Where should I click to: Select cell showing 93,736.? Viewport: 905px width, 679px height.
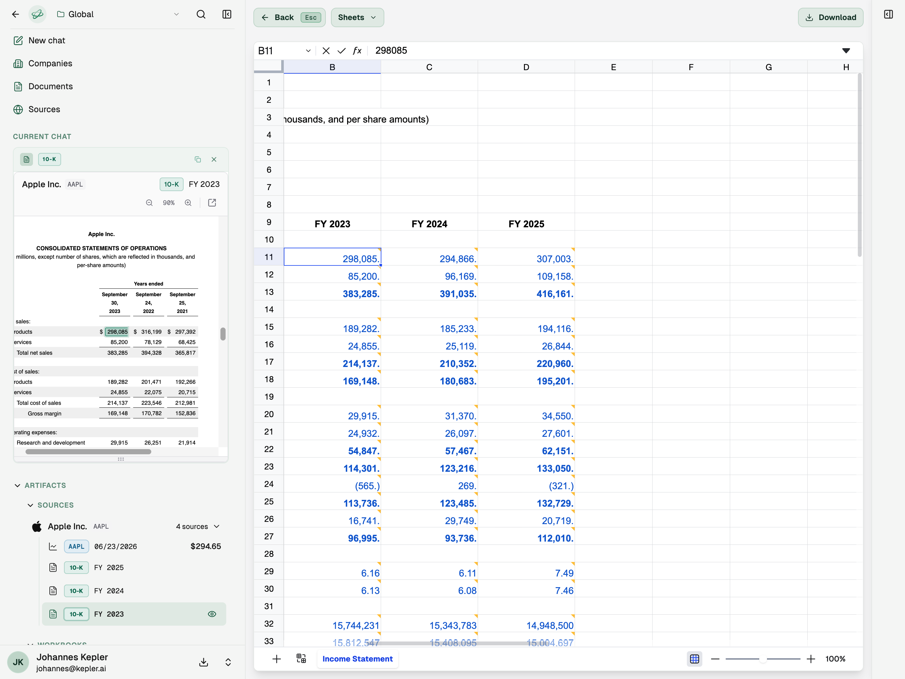pyautogui.click(x=429, y=536)
